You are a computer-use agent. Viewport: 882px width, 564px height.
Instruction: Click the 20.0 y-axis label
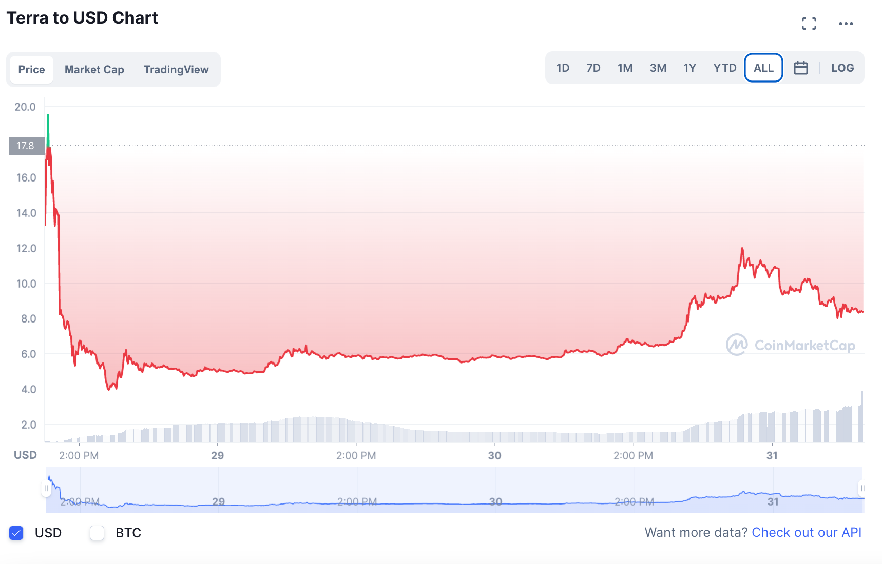click(x=25, y=107)
